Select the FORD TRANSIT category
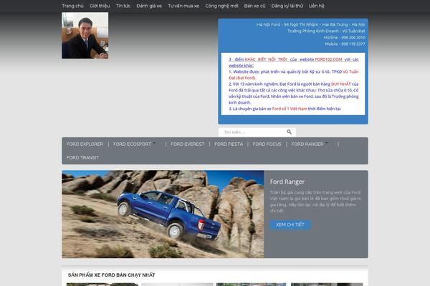 coord(82,157)
